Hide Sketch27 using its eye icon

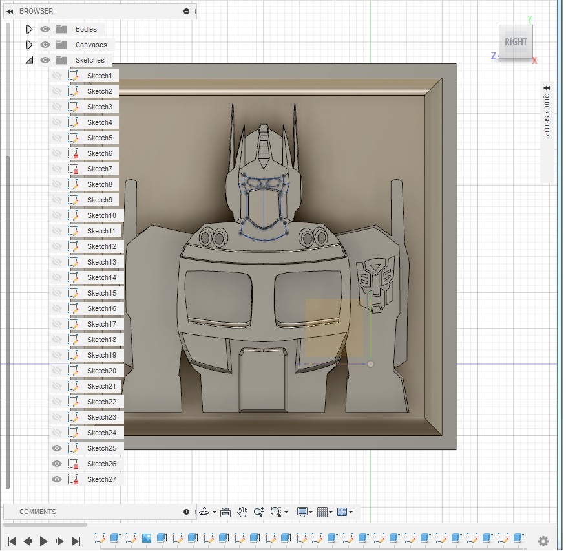[57, 479]
